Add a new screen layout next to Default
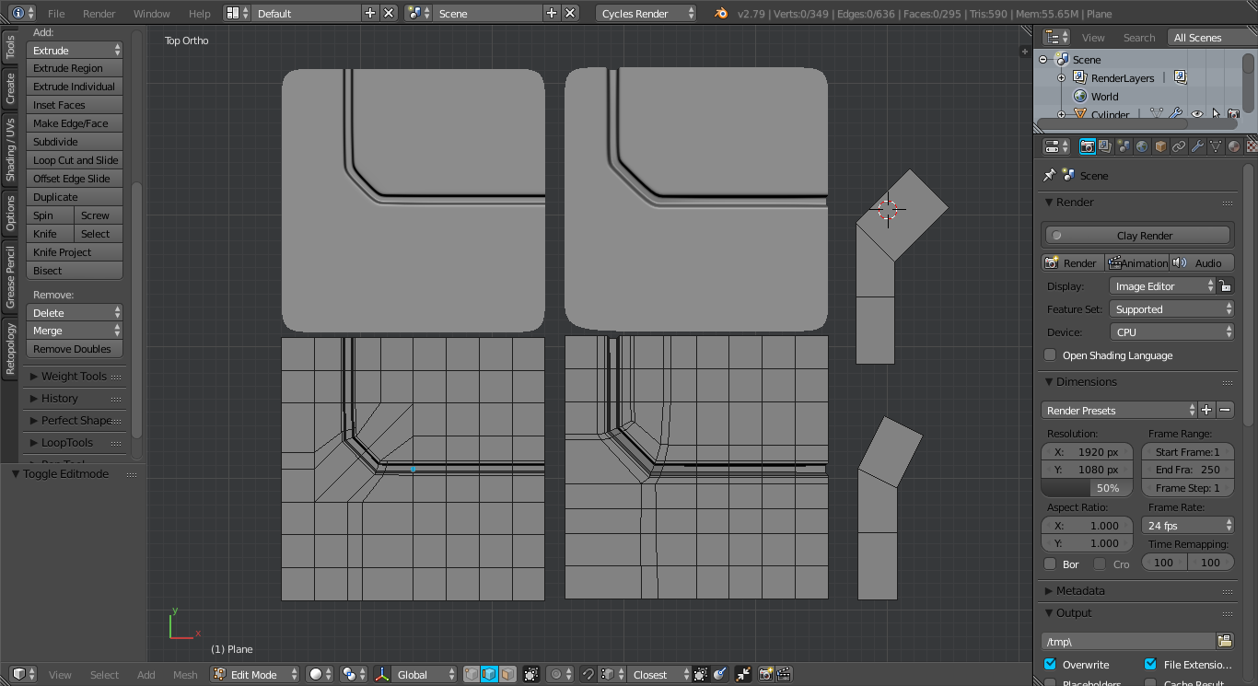This screenshot has width=1258, height=686. 370,13
